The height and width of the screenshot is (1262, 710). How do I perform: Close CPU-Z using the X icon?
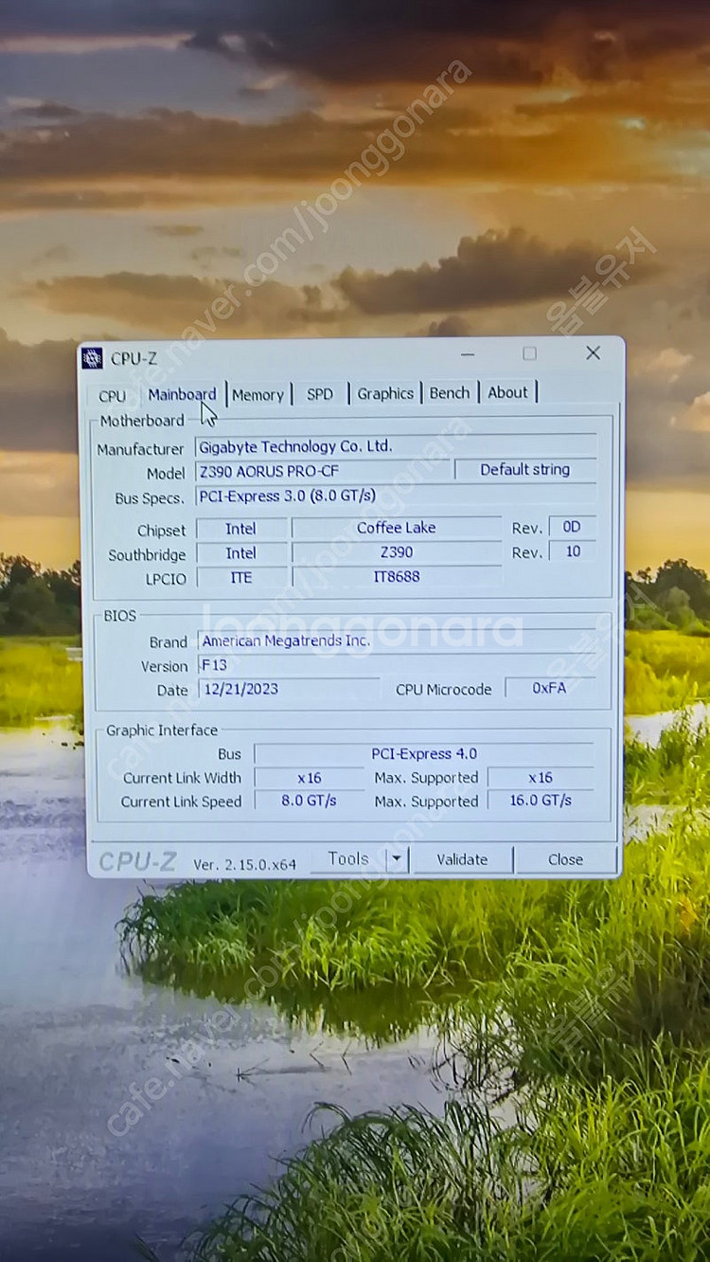pos(593,352)
